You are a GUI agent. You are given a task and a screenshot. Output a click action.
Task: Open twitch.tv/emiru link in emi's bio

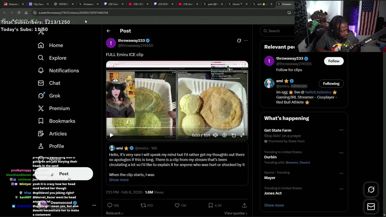click(318, 92)
